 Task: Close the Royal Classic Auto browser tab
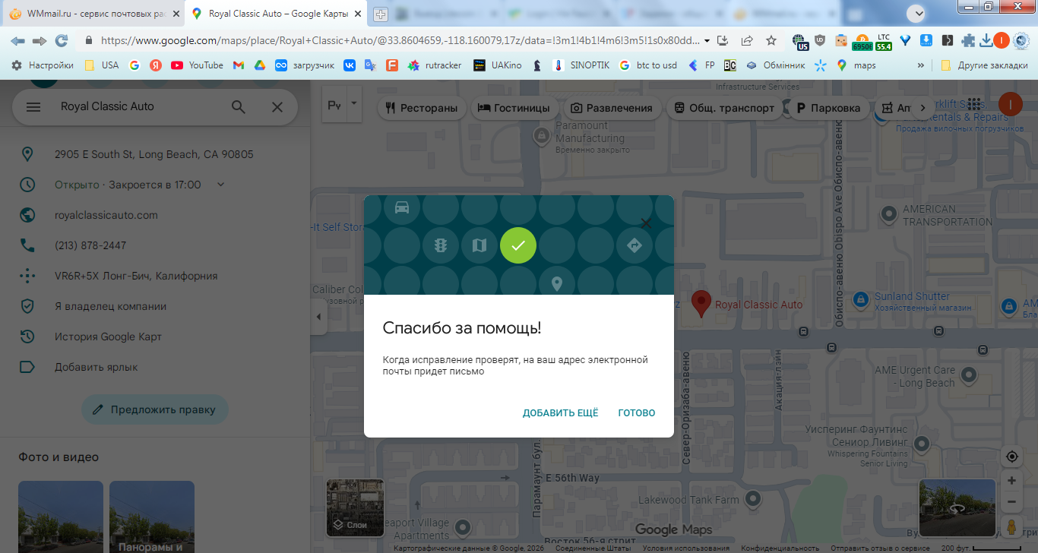click(x=357, y=14)
